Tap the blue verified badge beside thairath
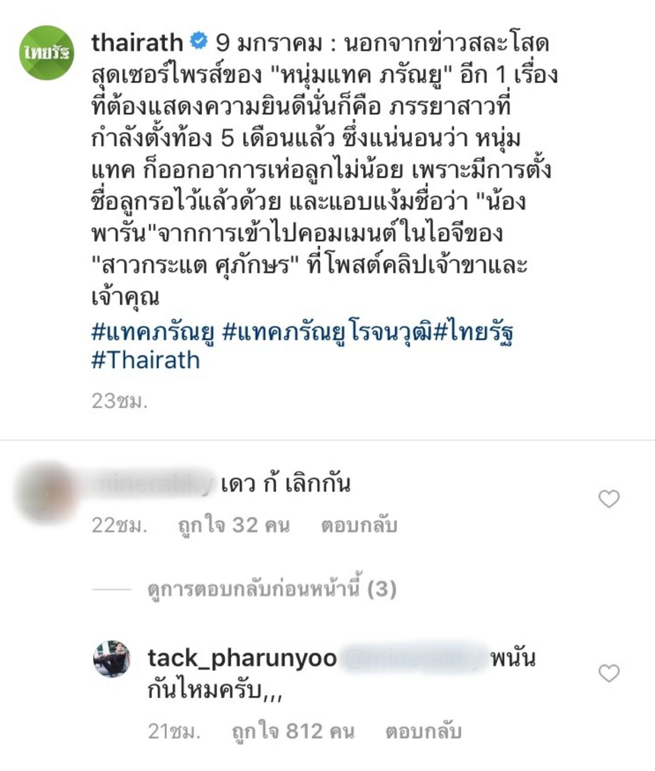655x771 pixels. [x=198, y=41]
